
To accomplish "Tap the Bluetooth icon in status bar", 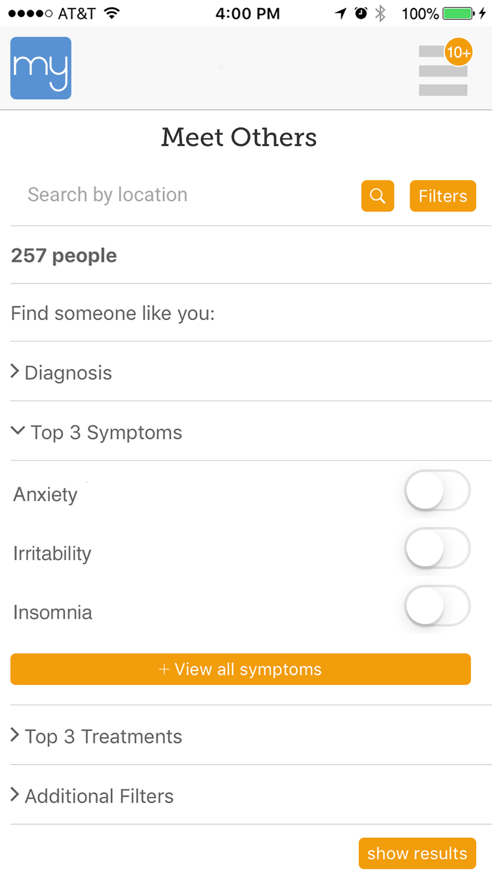I will (x=380, y=13).
